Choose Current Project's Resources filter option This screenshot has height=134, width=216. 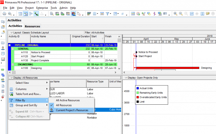click(x=72, y=110)
